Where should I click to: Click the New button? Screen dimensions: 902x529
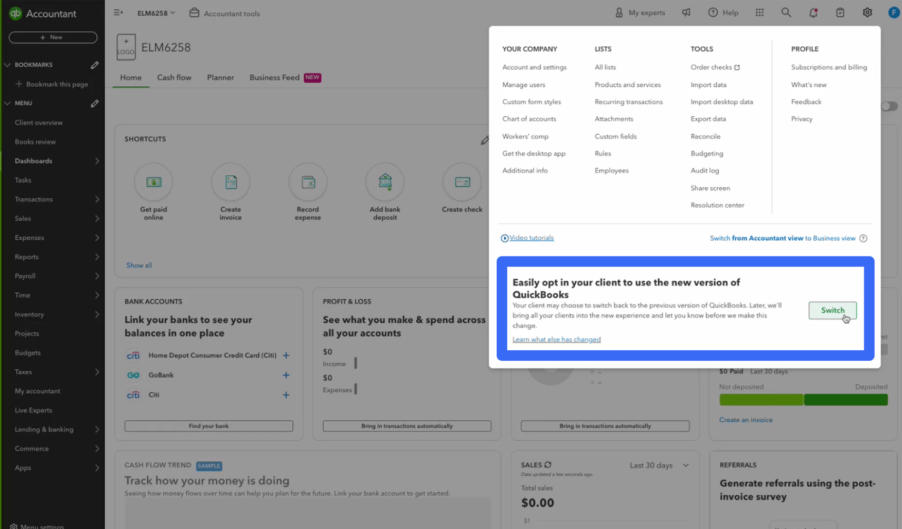tap(53, 37)
